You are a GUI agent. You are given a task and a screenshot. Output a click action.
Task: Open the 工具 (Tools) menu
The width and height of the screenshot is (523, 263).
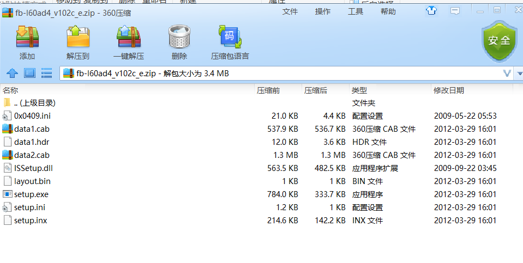356,11
